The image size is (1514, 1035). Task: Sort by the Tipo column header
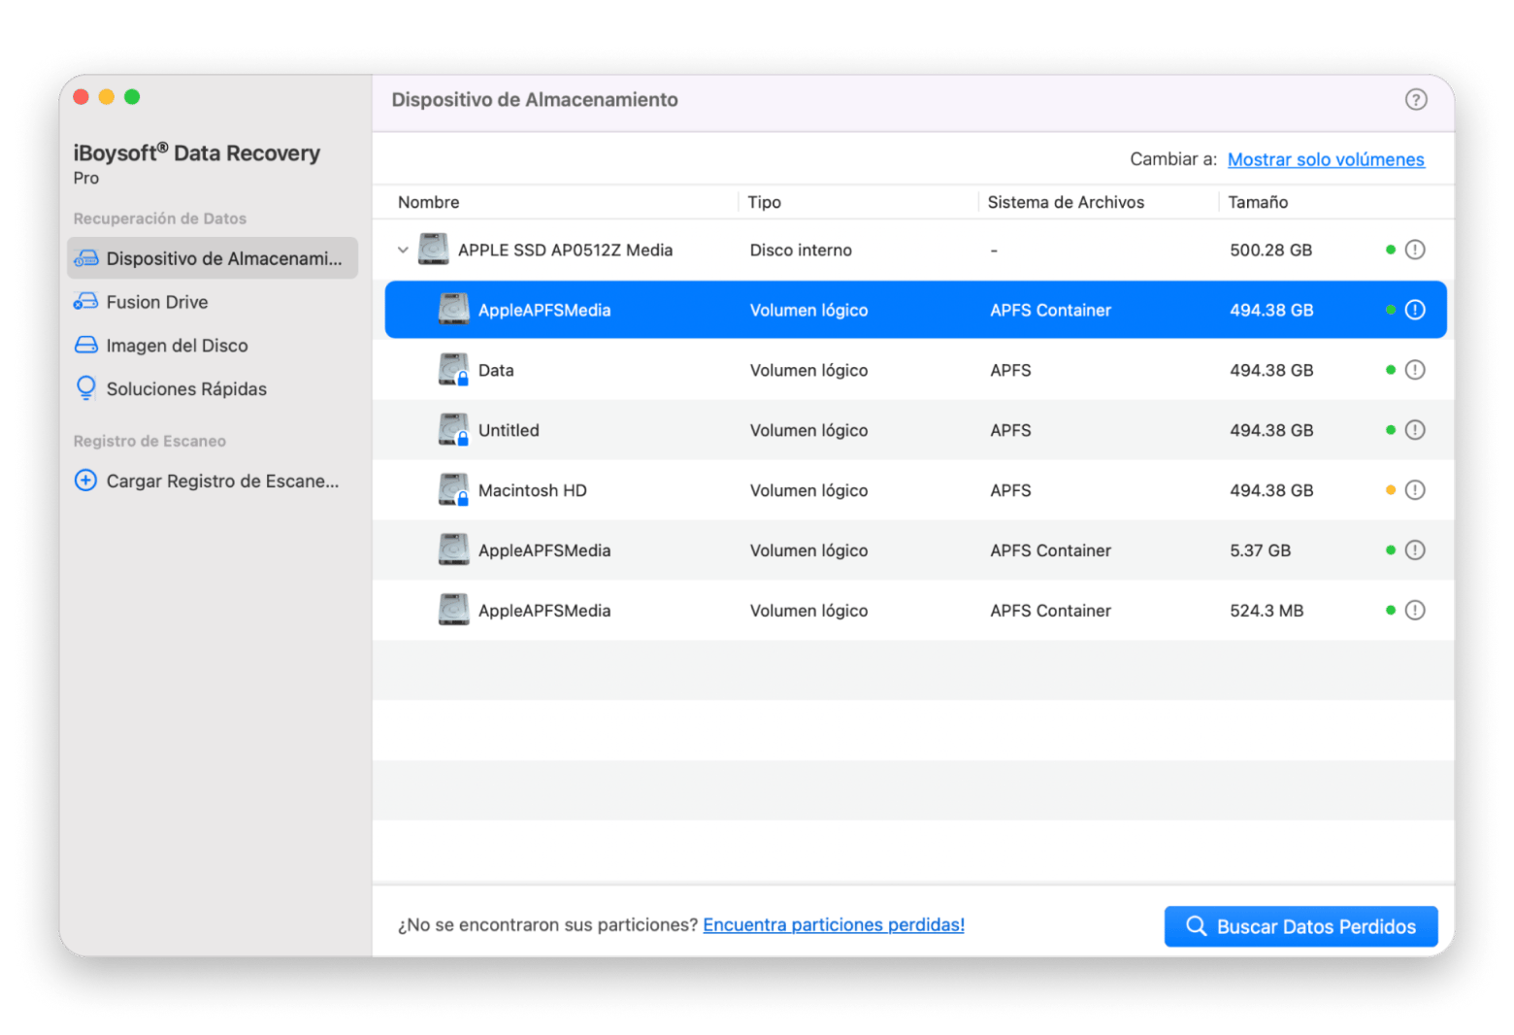764,202
